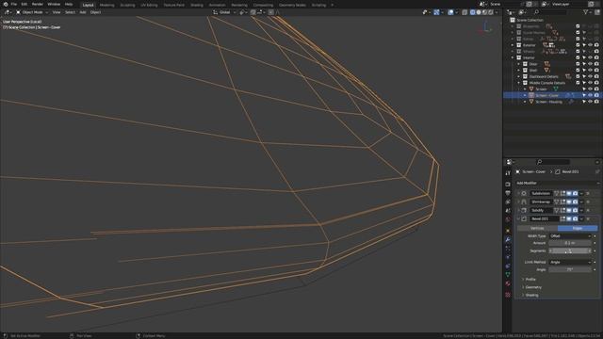Open the viewport Object menu
This screenshot has height=339, width=603.
[x=95, y=12]
